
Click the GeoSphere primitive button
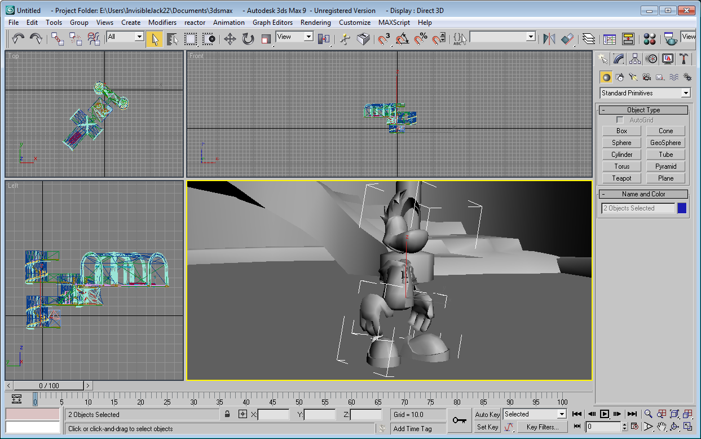(x=665, y=143)
